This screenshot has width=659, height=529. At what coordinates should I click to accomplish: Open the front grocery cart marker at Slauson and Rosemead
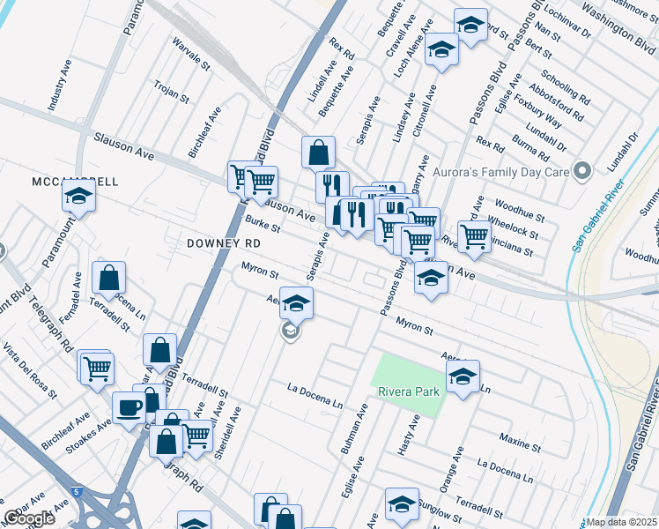[261, 183]
